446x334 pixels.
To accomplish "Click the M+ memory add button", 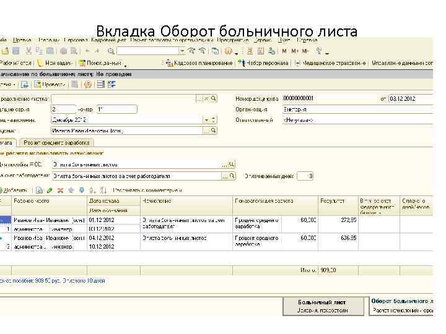I will coord(295,51).
